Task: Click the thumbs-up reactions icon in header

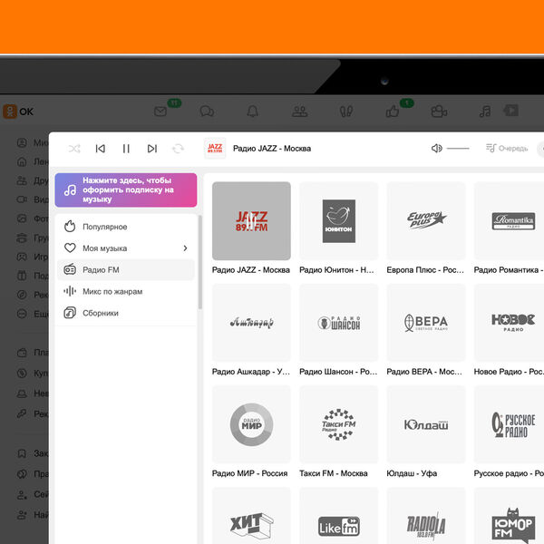Action: point(393,112)
